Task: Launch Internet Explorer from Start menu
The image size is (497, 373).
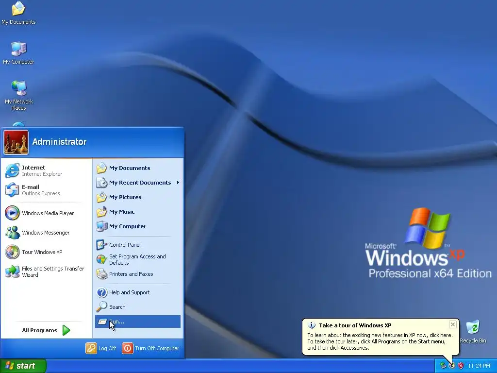Action: (46, 170)
